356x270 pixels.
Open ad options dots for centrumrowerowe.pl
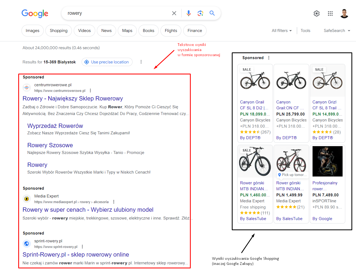tap(90, 91)
